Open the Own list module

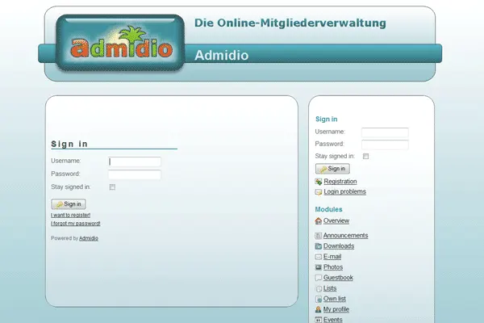(x=335, y=299)
